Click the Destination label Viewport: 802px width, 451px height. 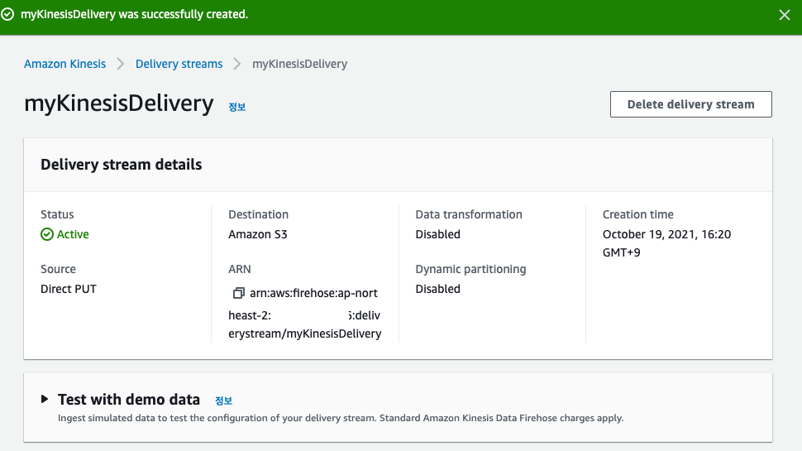tap(258, 214)
